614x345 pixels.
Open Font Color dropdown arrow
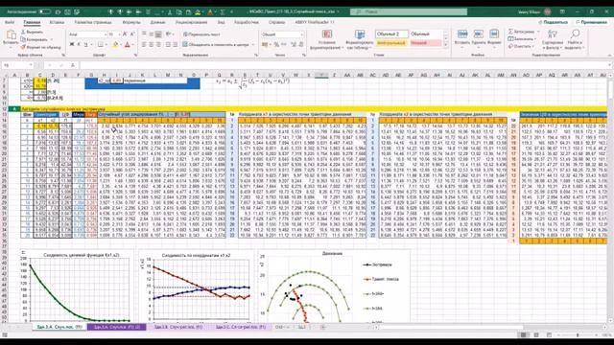[133, 45]
